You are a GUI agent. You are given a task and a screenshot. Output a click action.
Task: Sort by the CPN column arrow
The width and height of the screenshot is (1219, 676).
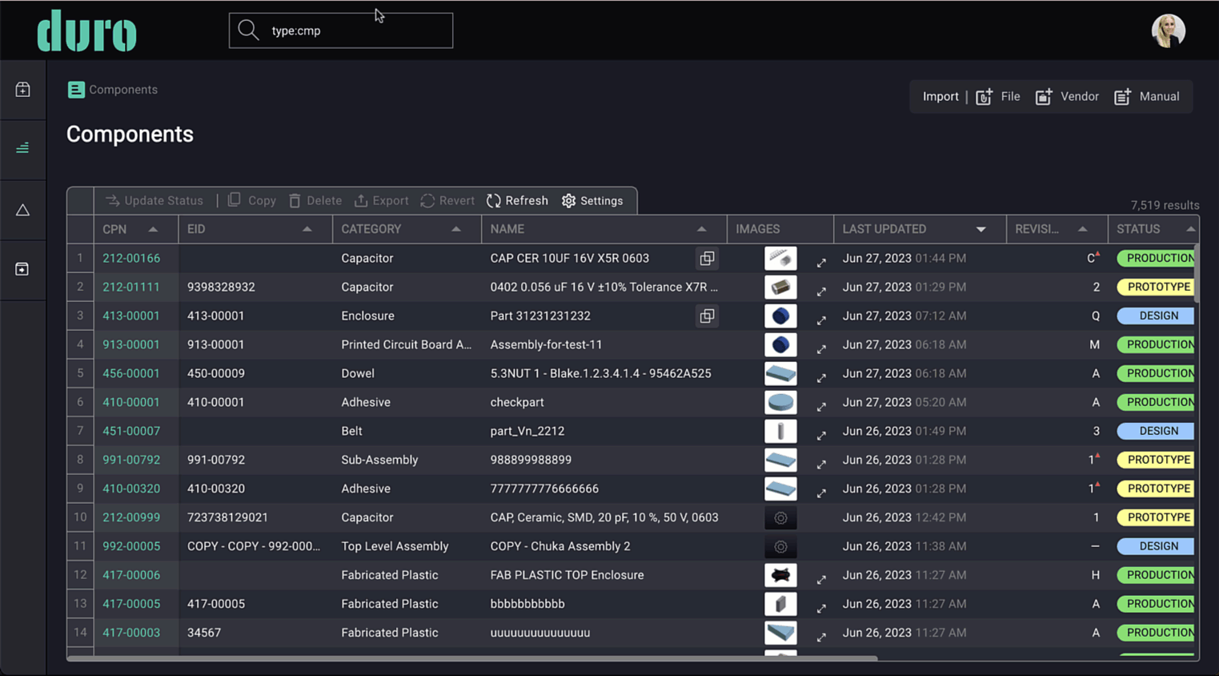coord(153,229)
